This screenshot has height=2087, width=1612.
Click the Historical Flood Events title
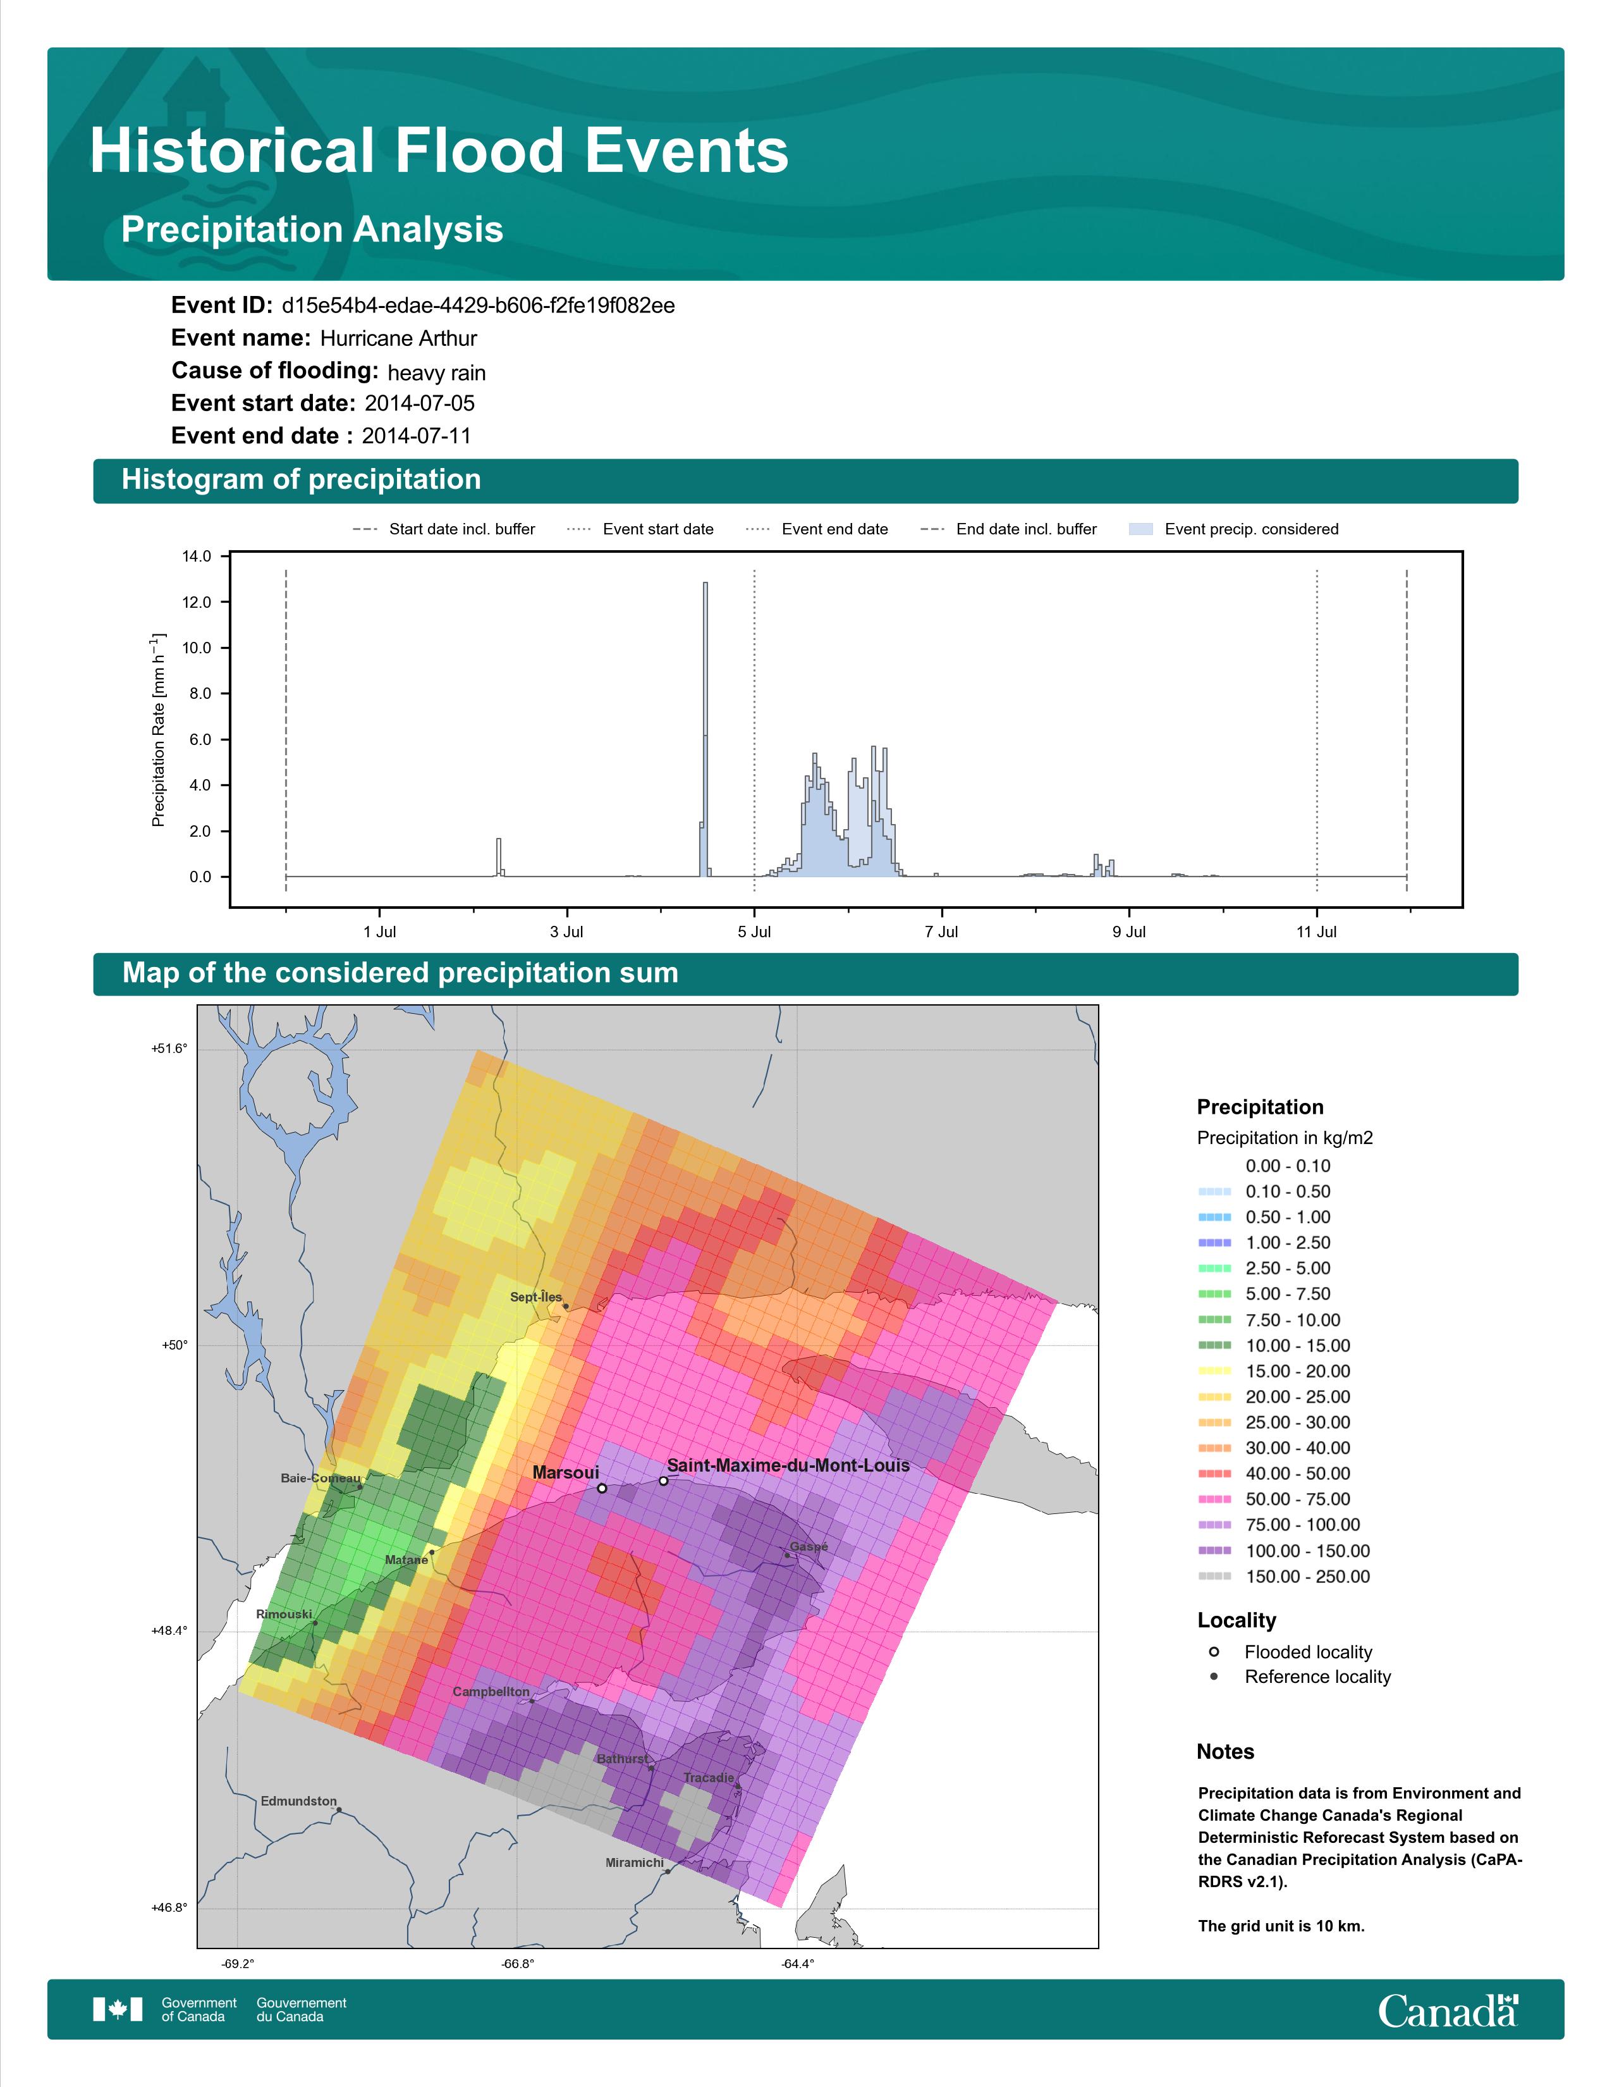(439, 151)
